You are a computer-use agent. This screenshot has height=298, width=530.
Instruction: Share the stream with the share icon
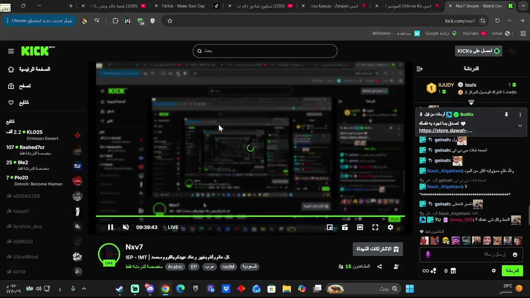click(380, 267)
